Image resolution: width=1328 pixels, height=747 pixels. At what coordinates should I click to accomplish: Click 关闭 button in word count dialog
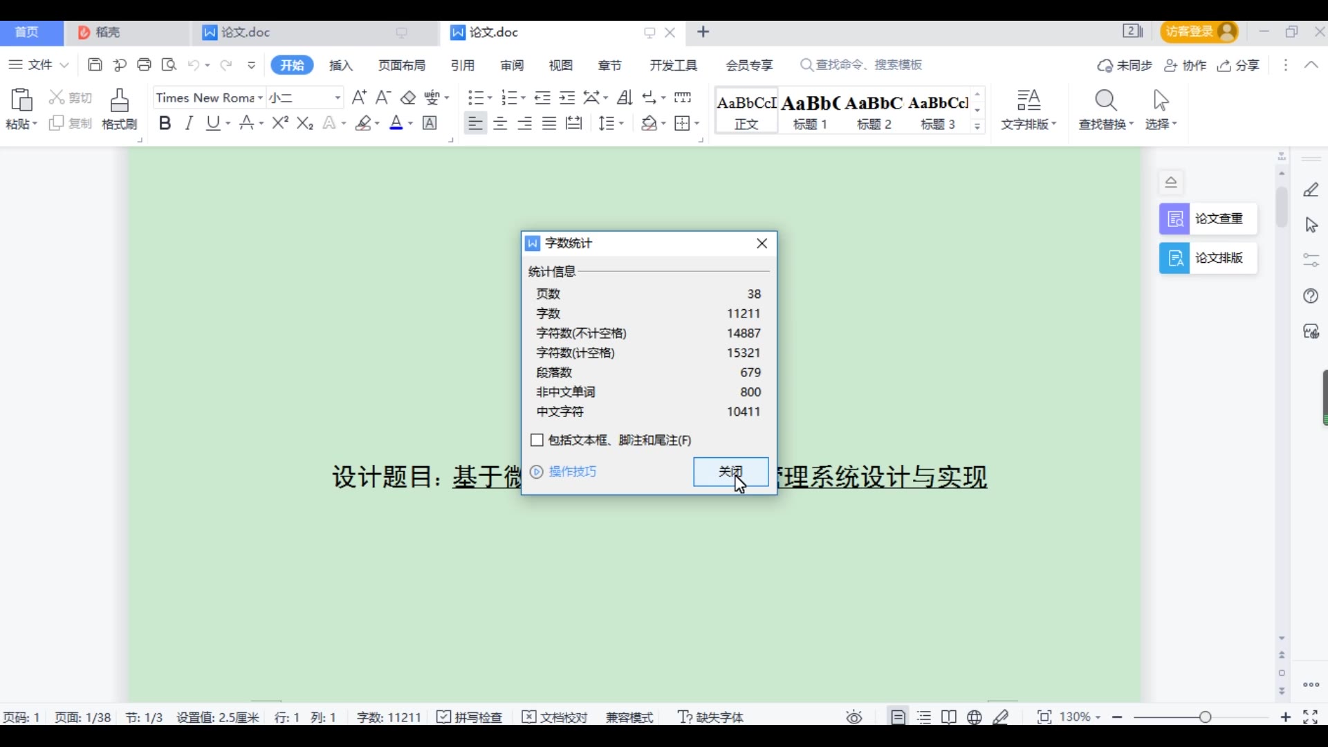(730, 472)
